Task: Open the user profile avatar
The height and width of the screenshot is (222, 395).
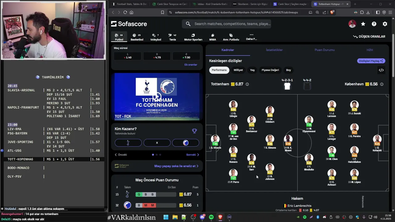Action: pos(352,24)
